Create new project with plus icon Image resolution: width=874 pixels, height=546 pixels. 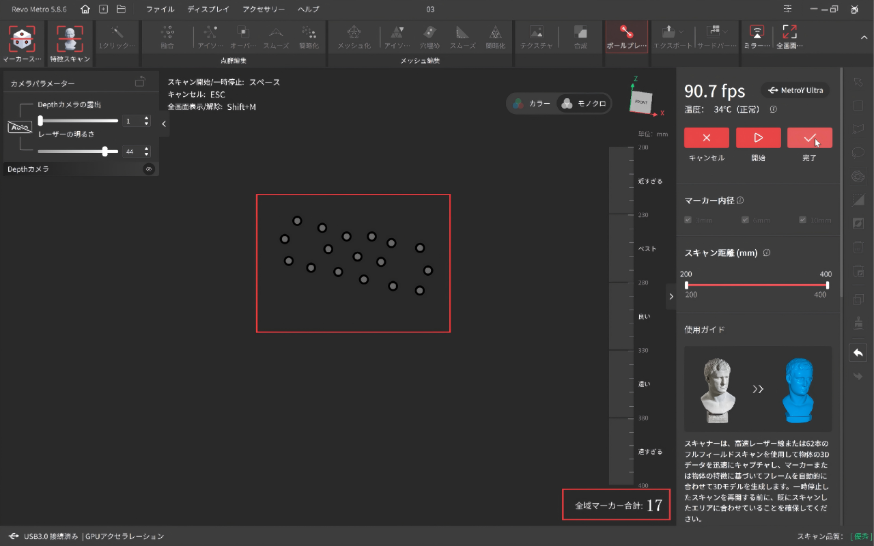click(x=103, y=10)
